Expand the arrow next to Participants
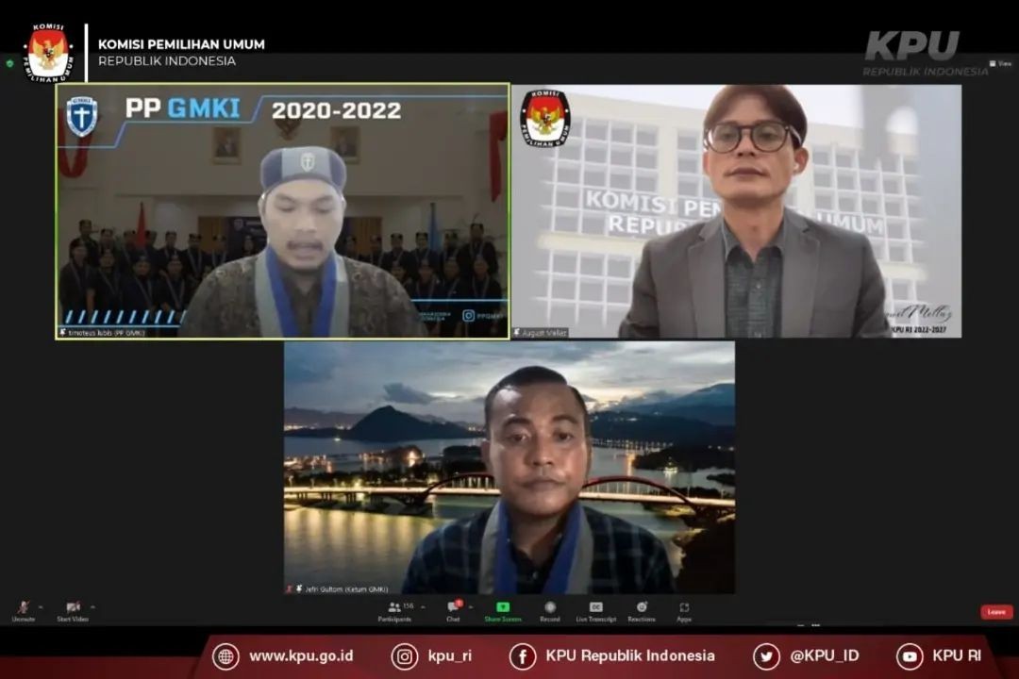Viewport: 1019px width, 679px height. (x=425, y=607)
